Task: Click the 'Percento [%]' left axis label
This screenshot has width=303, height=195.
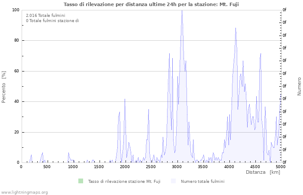Action: pyautogui.click(x=4, y=86)
